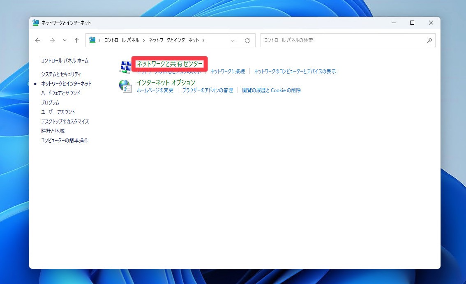The height and width of the screenshot is (284, 466).
Task: Open デスクトップのカスタマイズ category
Action: 65,121
